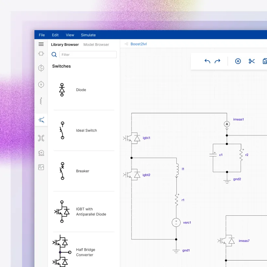The height and width of the screenshot is (267, 267).
Task: Select IGBT with Antiparallel Diode symbol
Action: pos(62,212)
